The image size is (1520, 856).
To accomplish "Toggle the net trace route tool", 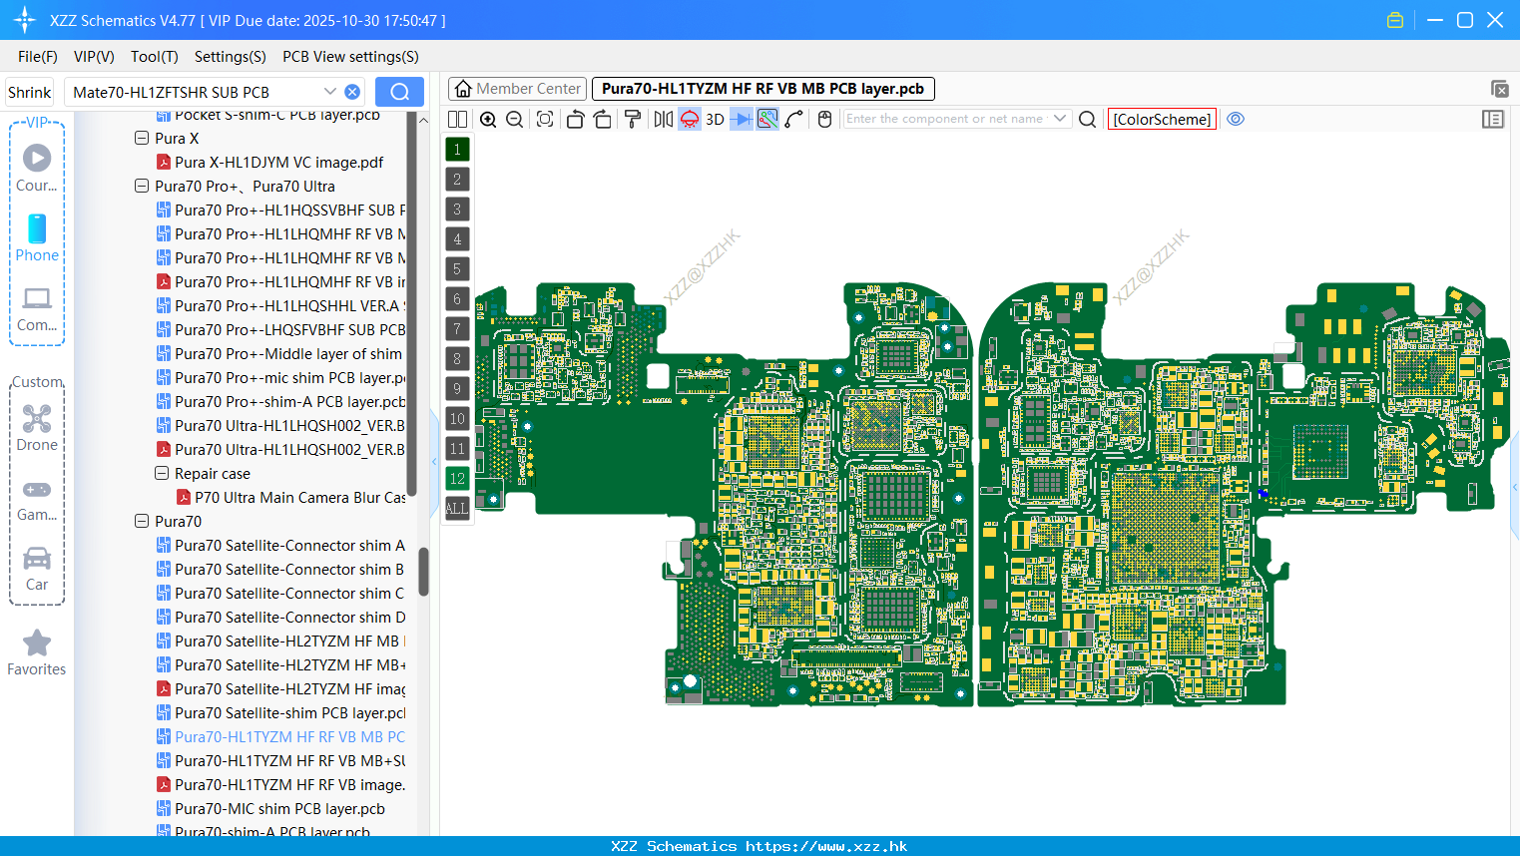I will (767, 120).
